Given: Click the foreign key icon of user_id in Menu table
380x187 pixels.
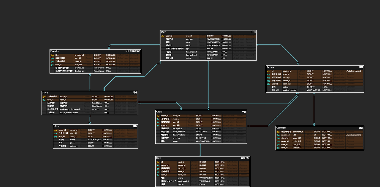Looking at the screenshot, I should click(56, 137).
